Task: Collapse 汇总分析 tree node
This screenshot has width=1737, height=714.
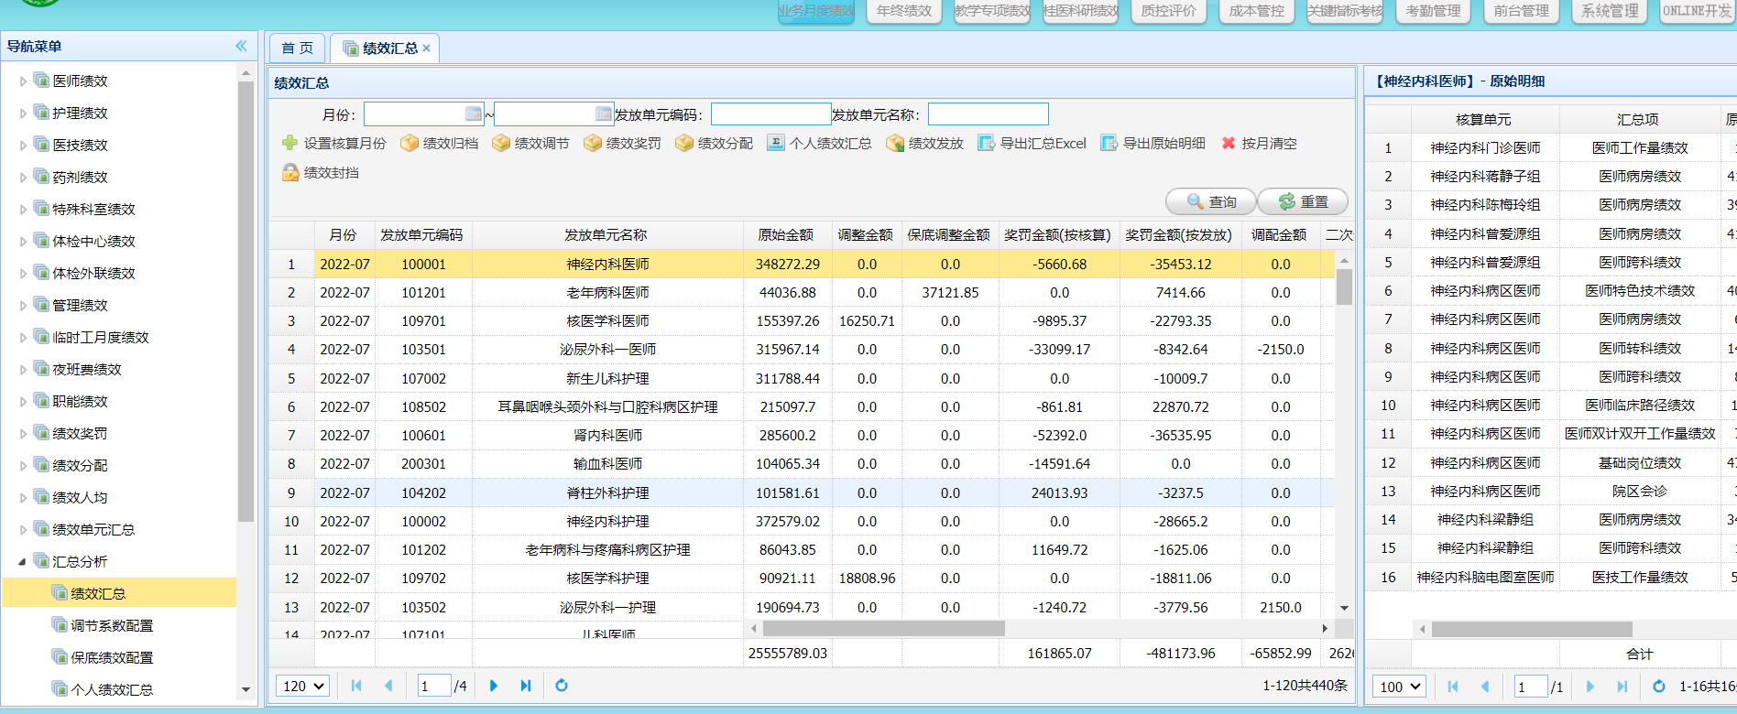Action: (23, 562)
